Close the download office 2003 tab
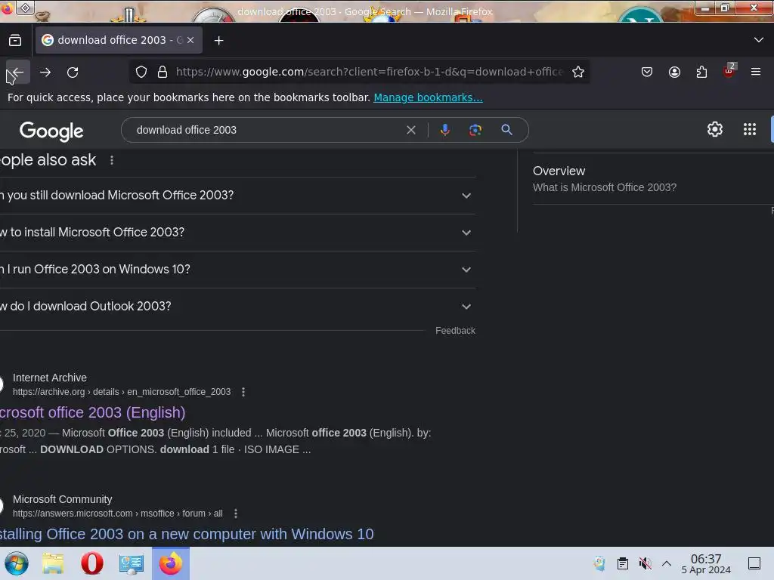774x580 pixels. 190,40
